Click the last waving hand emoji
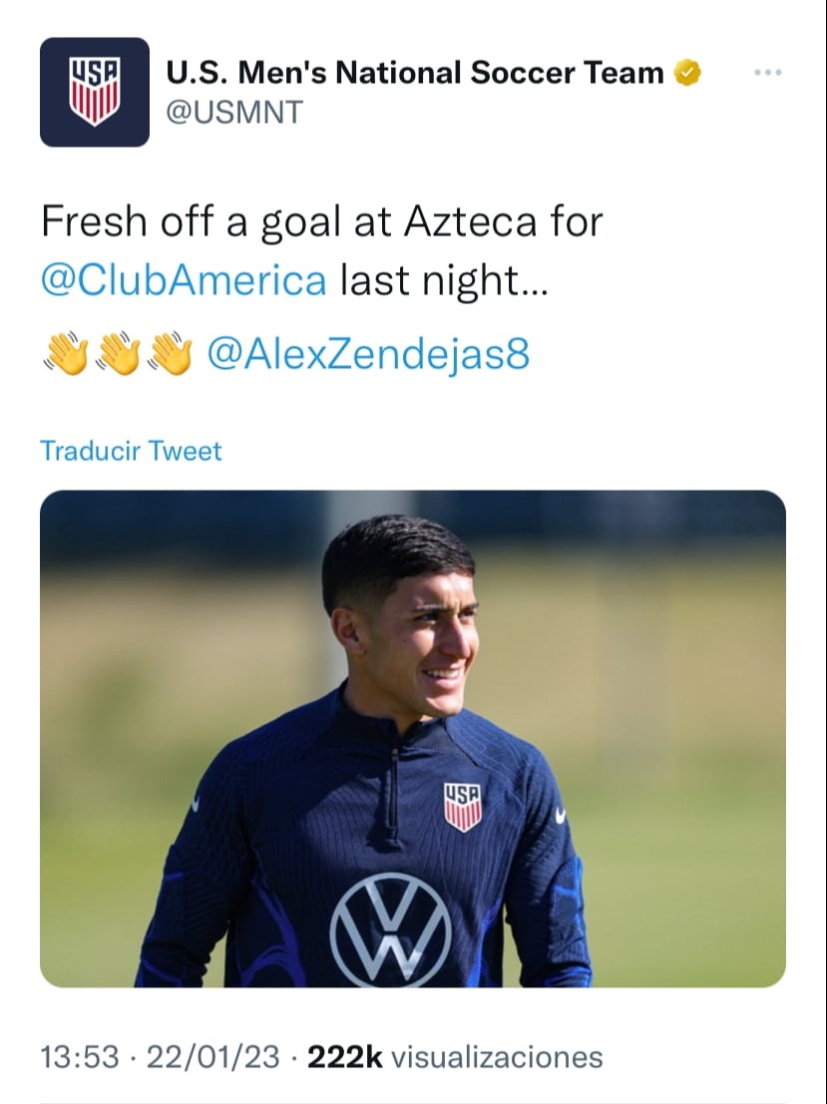This screenshot has width=827, height=1104. tap(169, 354)
